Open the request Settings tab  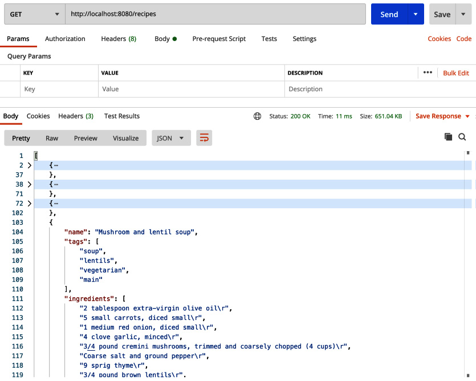tap(304, 39)
